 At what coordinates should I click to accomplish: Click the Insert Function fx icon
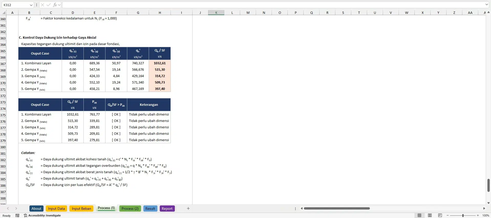[55, 5]
